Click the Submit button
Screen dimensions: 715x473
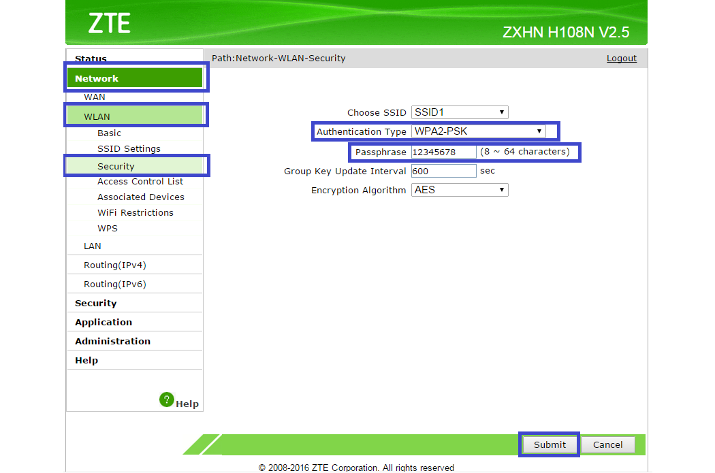(x=550, y=444)
